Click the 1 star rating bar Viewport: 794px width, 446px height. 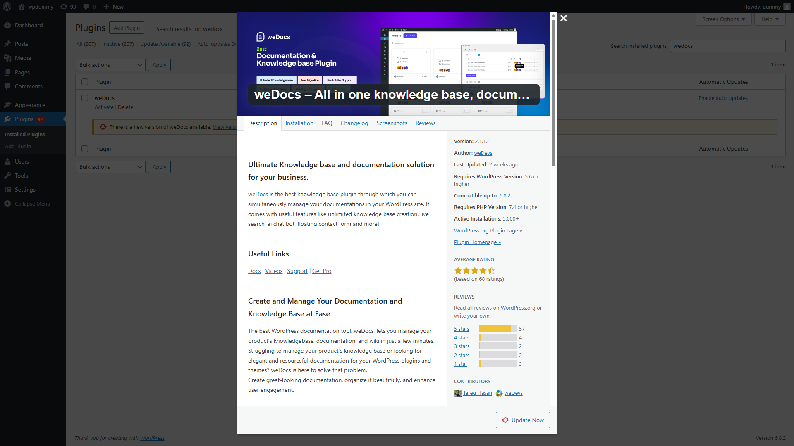click(497, 364)
